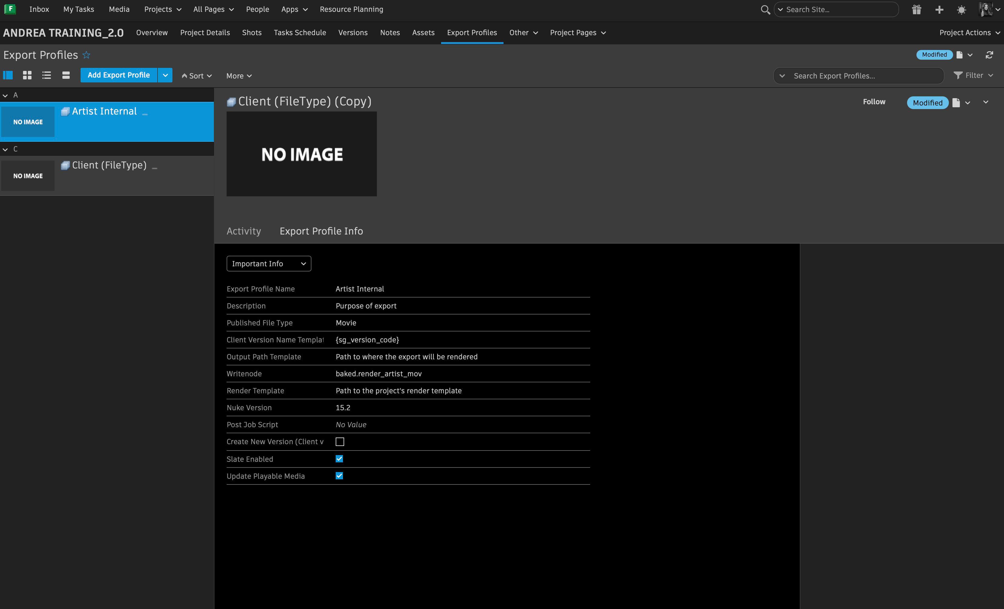Image resolution: width=1004 pixels, height=609 pixels.
Task: Uncheck Slate Enabled checkbox
Action: [x=339, y=459]
